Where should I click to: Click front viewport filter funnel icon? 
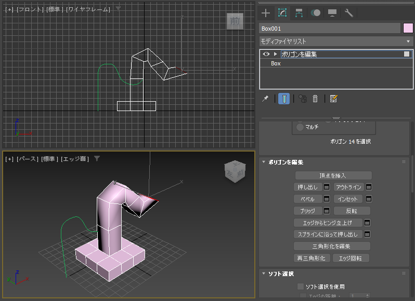click(118, 9)
